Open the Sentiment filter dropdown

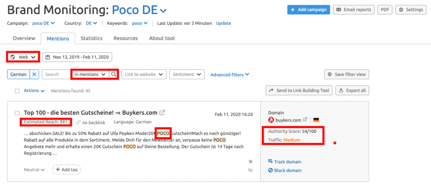(187, 74)
